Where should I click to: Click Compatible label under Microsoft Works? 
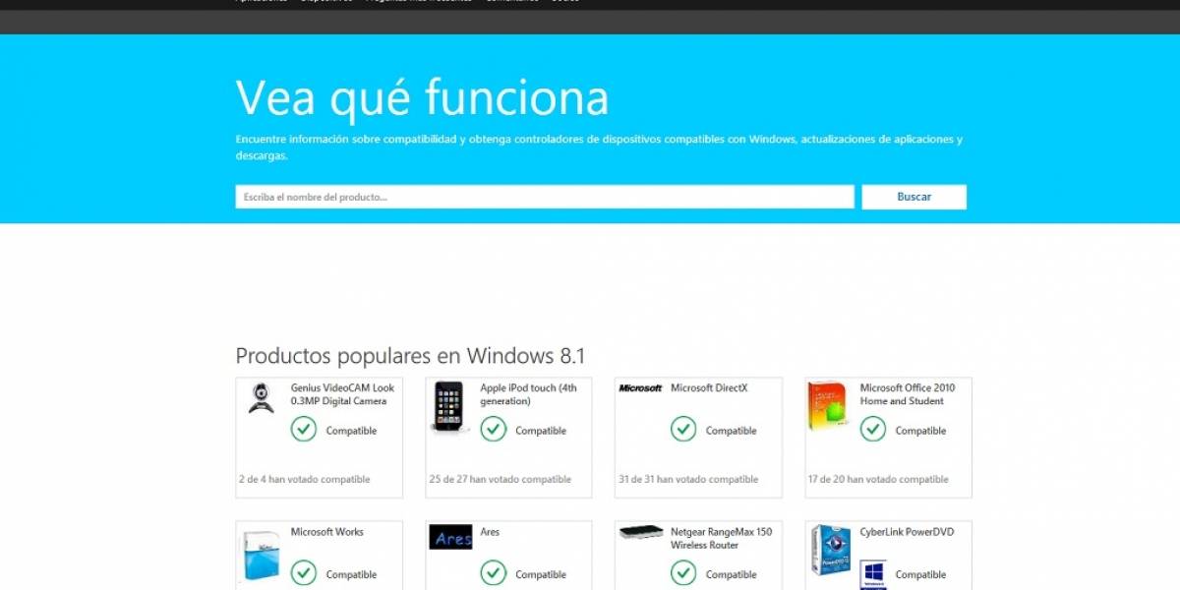click(351, 574)
